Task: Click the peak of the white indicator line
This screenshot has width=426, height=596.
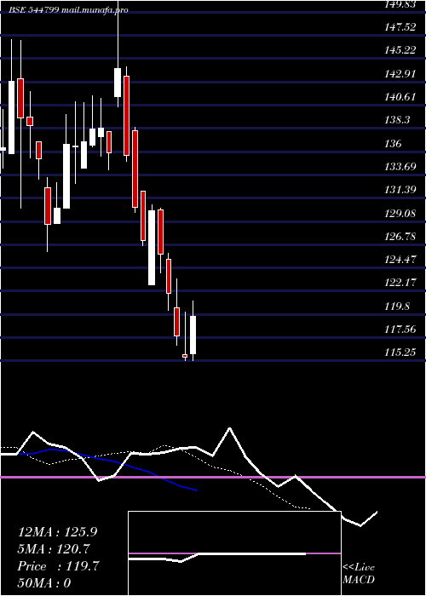Action: coord(229,429)
